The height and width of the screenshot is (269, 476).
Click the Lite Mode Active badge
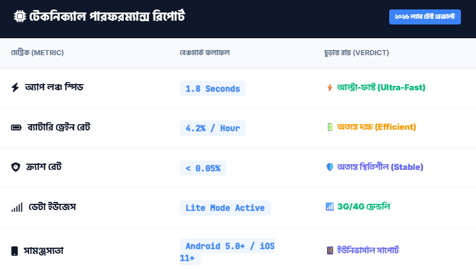(x=225, y=208)
